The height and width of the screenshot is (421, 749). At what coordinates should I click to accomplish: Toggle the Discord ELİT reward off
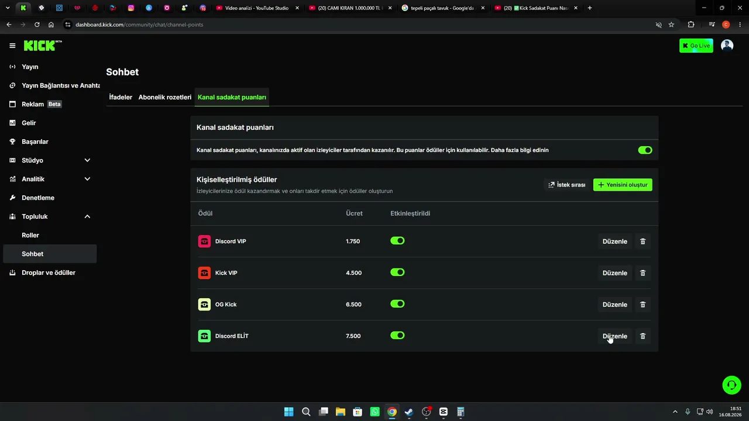click(x=397, y=336)
